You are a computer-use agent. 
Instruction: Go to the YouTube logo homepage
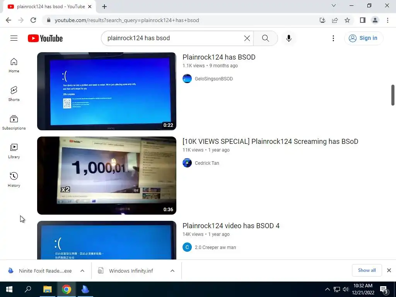(45, 38)
